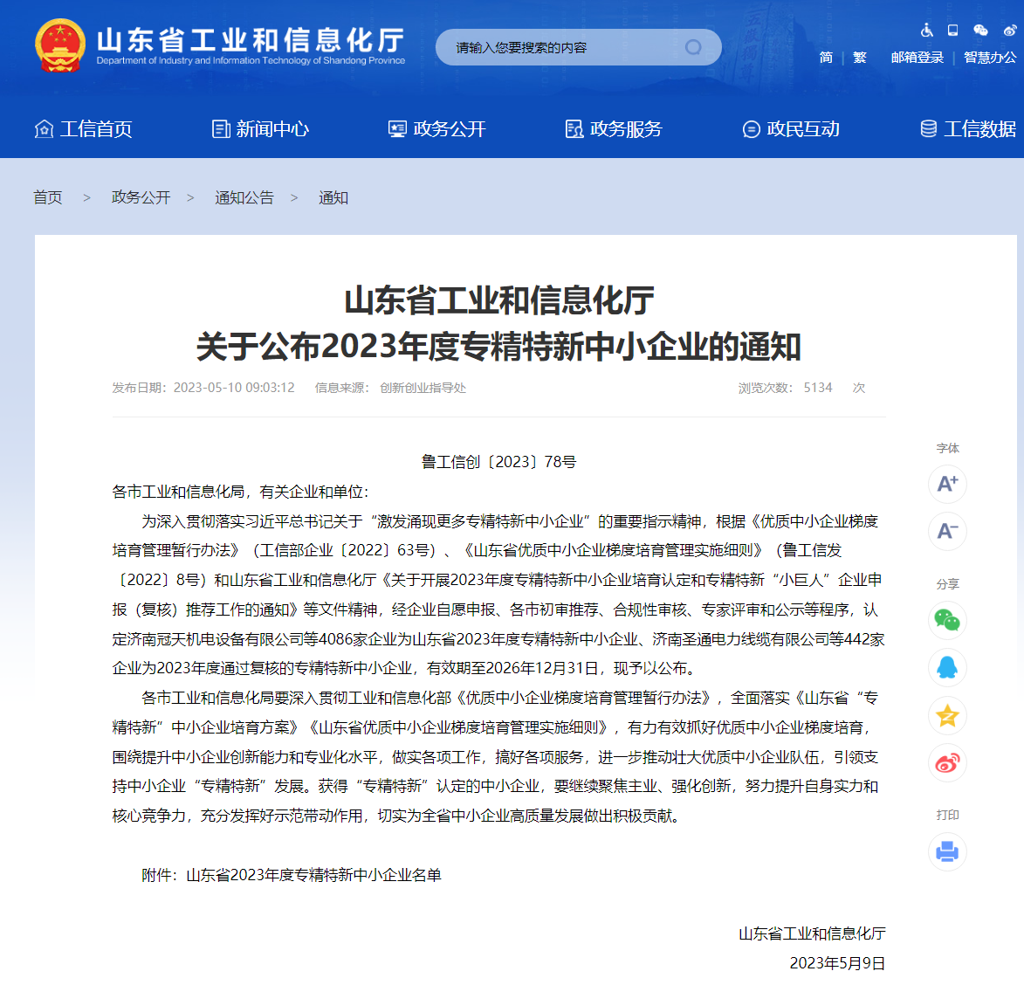Click the Weibo icon in the top header
Screen dimensions: 1024x985
point(1010,30)
